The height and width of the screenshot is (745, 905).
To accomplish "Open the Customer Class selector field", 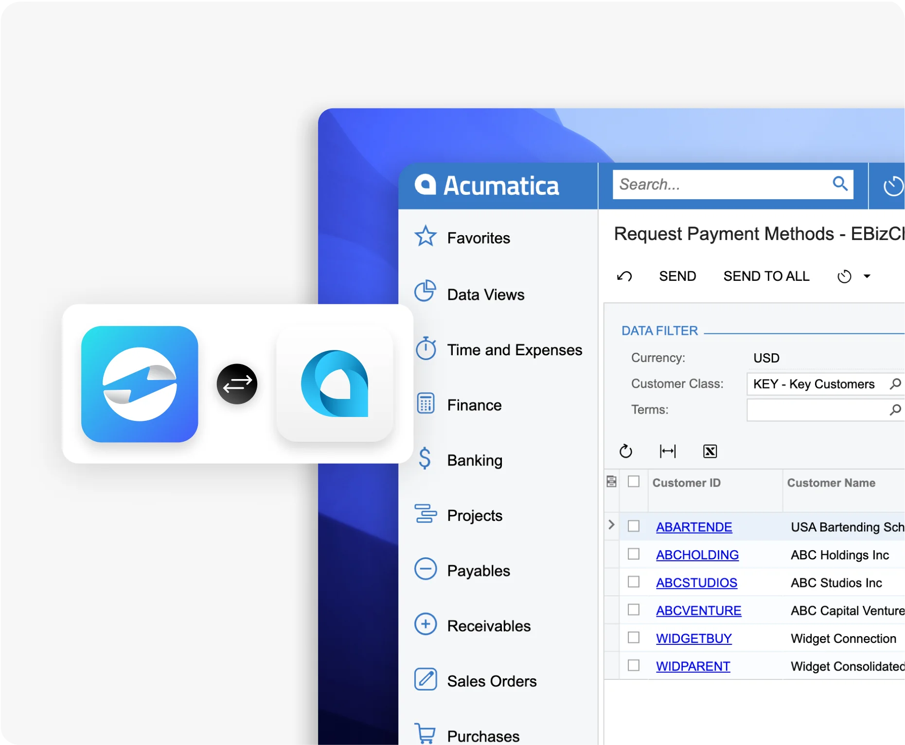I will tap(825, 384).
